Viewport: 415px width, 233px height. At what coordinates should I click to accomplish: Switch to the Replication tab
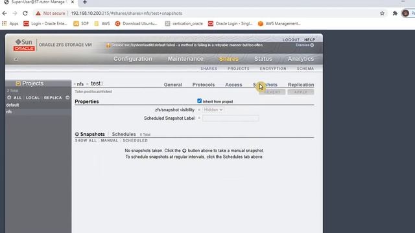tap(301, 85)
